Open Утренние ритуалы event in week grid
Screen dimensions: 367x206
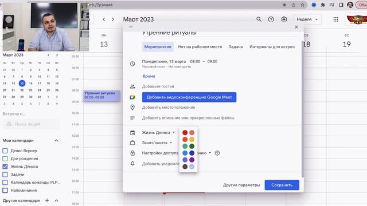click(102, 96)
